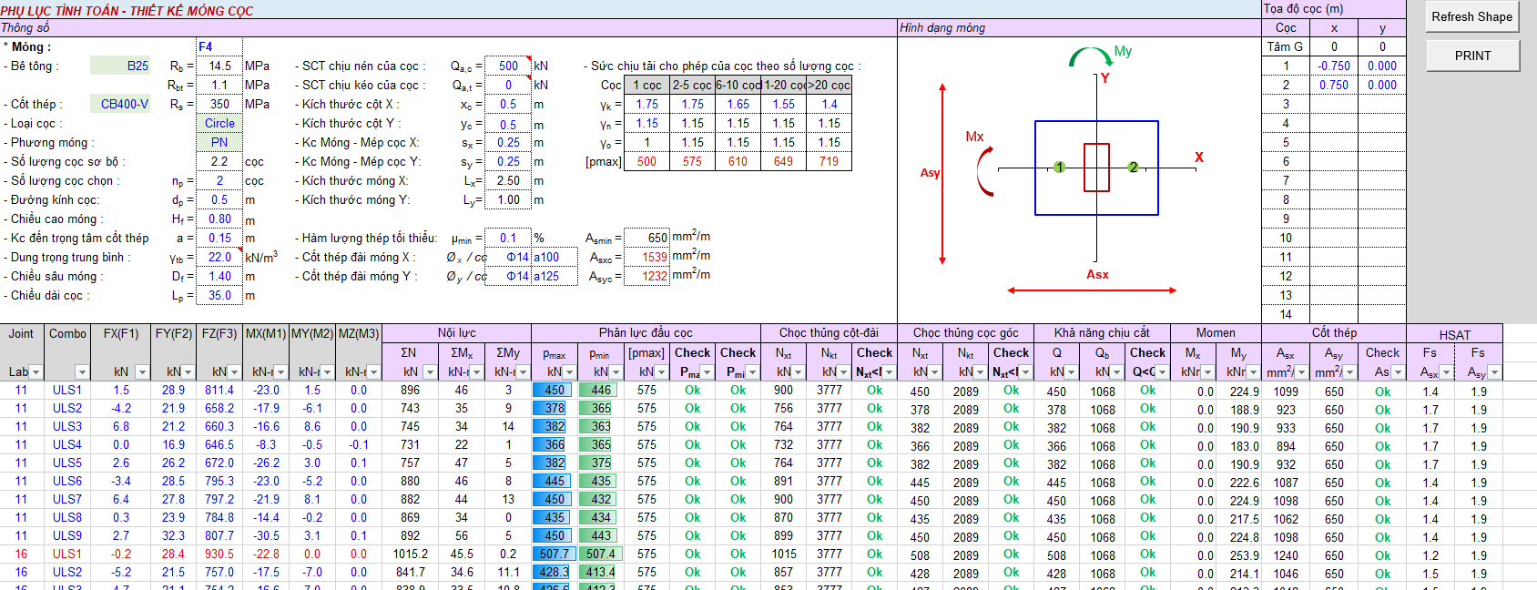Open the HSAT Fs Asx filter dropdown
Screen dimensions: 1537x590
pos(1446,371)
